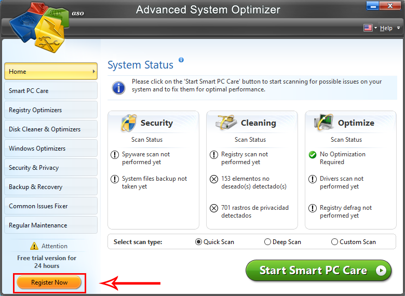Click the Drivers scan warning icon
The image size is (405, 296).
click(x=313, y=179)
